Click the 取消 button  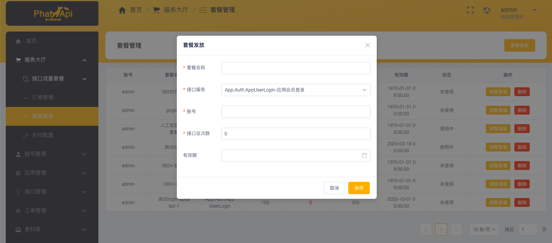(334, 188)
